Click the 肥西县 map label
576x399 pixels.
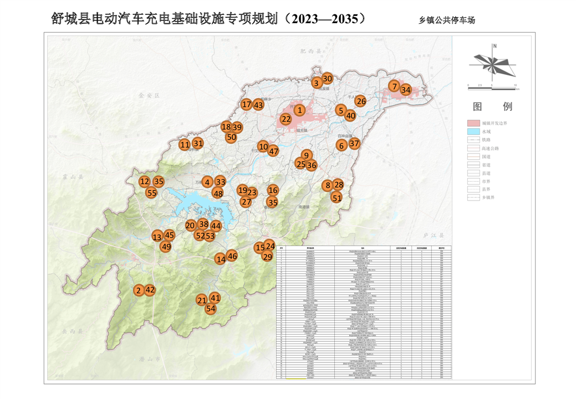[311, 51]
